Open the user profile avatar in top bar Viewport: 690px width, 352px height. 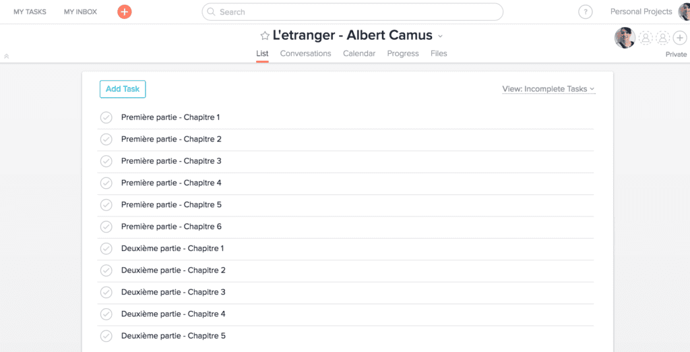(x=684, y=11)
